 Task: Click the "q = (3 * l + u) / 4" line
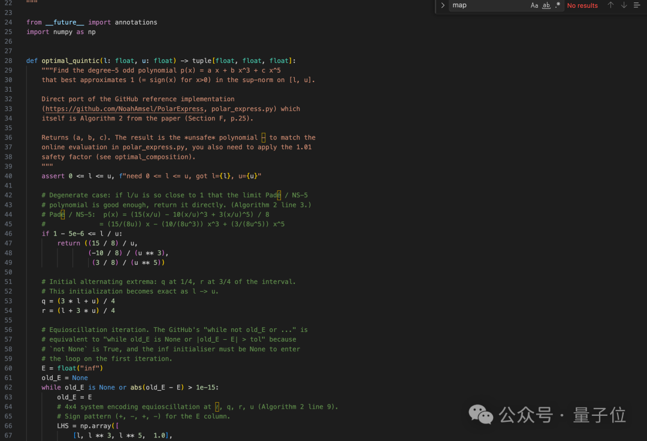(78, 301)
